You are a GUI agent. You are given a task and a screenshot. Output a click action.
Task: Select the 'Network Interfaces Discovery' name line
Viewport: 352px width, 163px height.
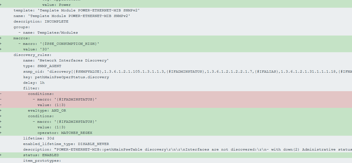point(66,60)
